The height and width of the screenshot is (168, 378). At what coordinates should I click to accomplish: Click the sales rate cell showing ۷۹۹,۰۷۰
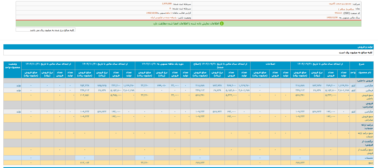pos(162,85)
